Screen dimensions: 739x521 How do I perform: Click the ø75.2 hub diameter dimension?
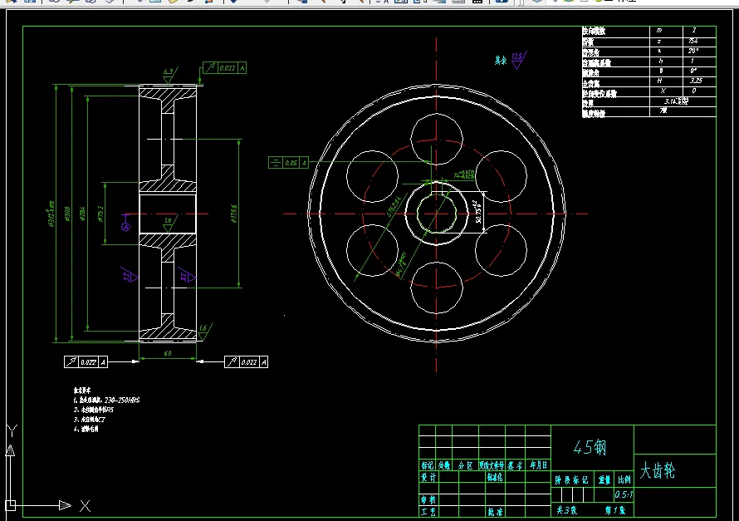click(100, 213)
